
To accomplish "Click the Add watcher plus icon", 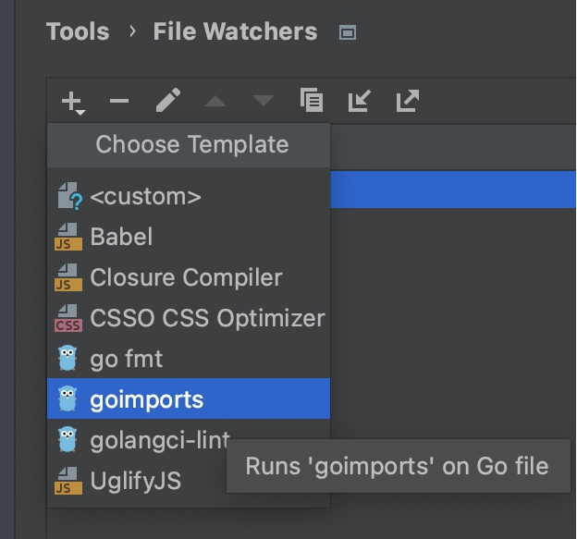I will coord(72,101).
